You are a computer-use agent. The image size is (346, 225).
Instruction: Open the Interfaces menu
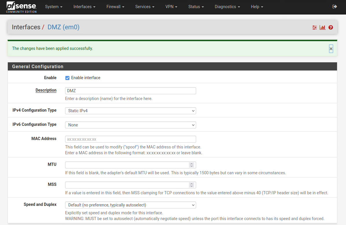[84, 7]
